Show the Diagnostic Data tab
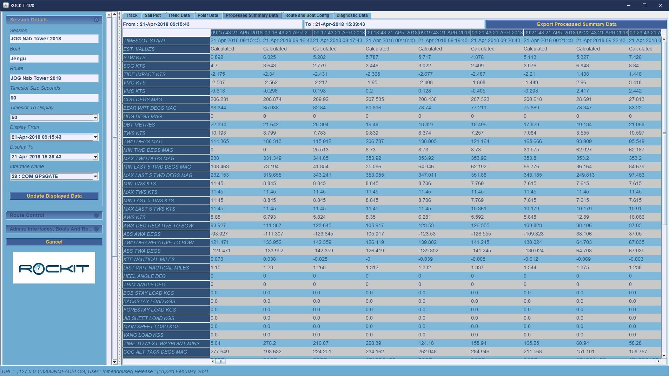This screenshot has height=376, width=669. (x=352, y=15)
